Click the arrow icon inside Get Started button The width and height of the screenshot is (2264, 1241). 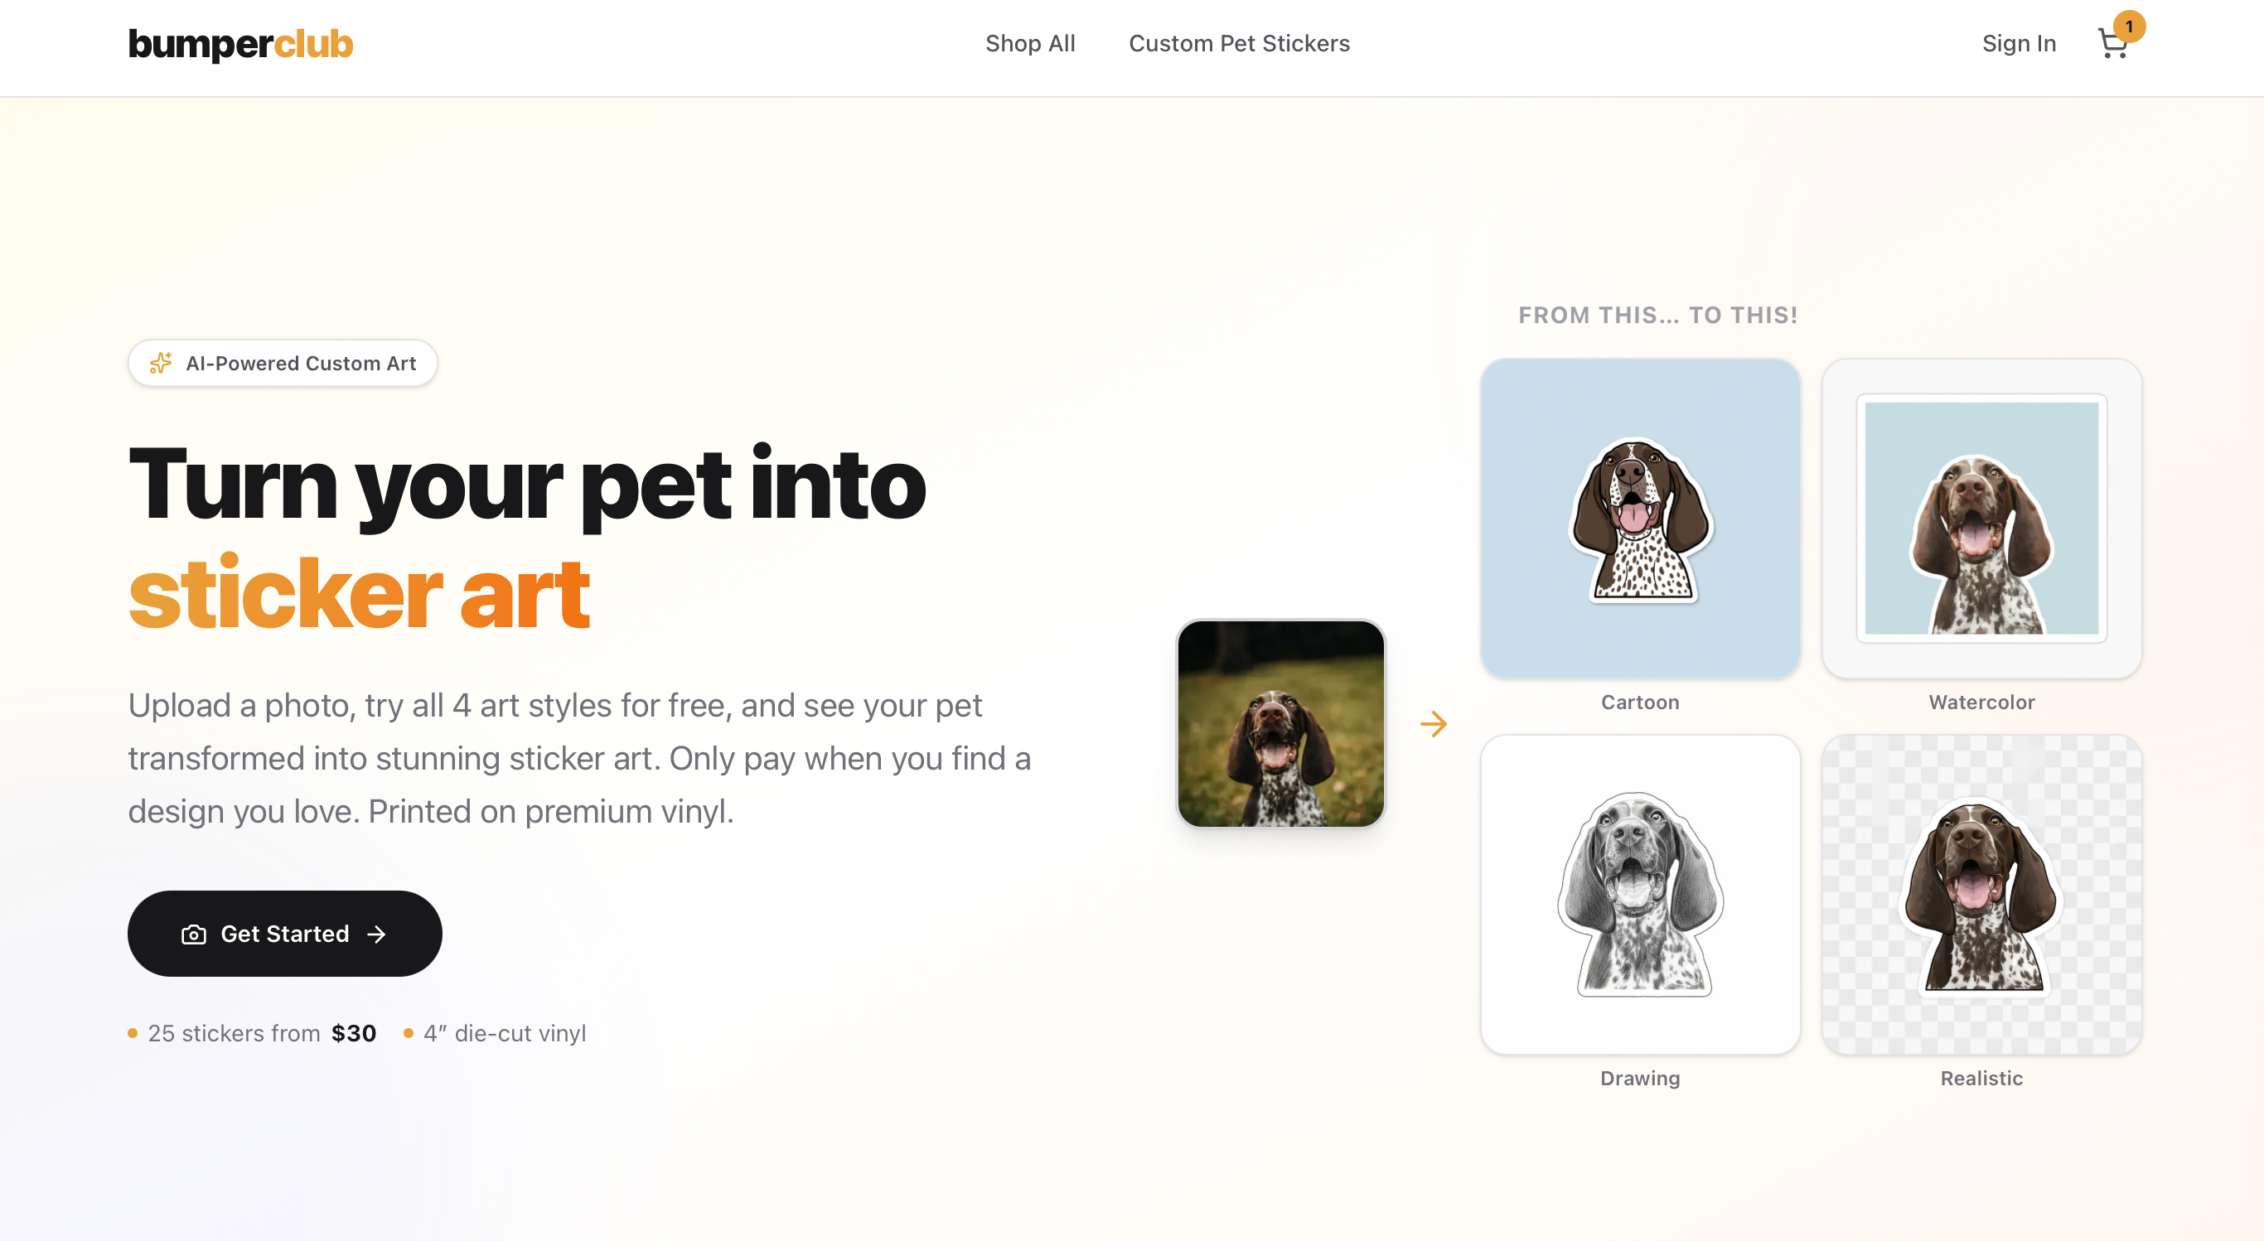376,934
